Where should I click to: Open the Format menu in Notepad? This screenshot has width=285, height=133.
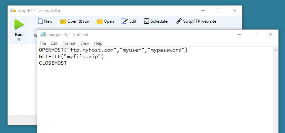click(x=69, y=43)
